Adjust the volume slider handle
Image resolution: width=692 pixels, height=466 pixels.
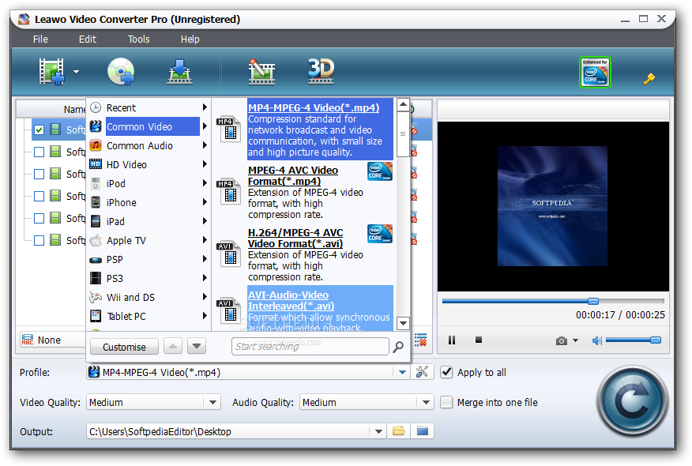click(656, 340)
